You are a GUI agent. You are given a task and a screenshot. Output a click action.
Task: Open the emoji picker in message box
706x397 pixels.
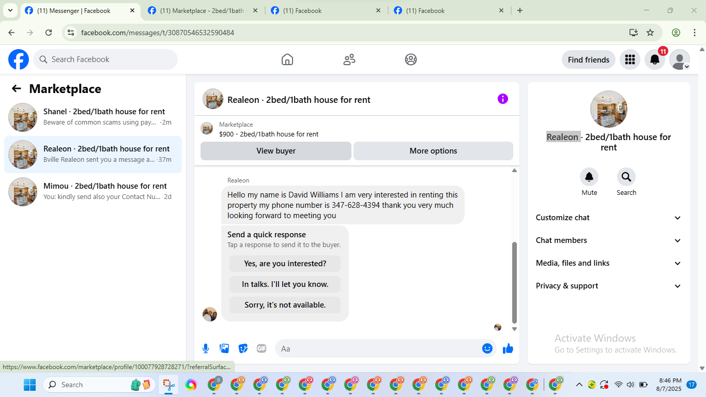pos(487,348)
